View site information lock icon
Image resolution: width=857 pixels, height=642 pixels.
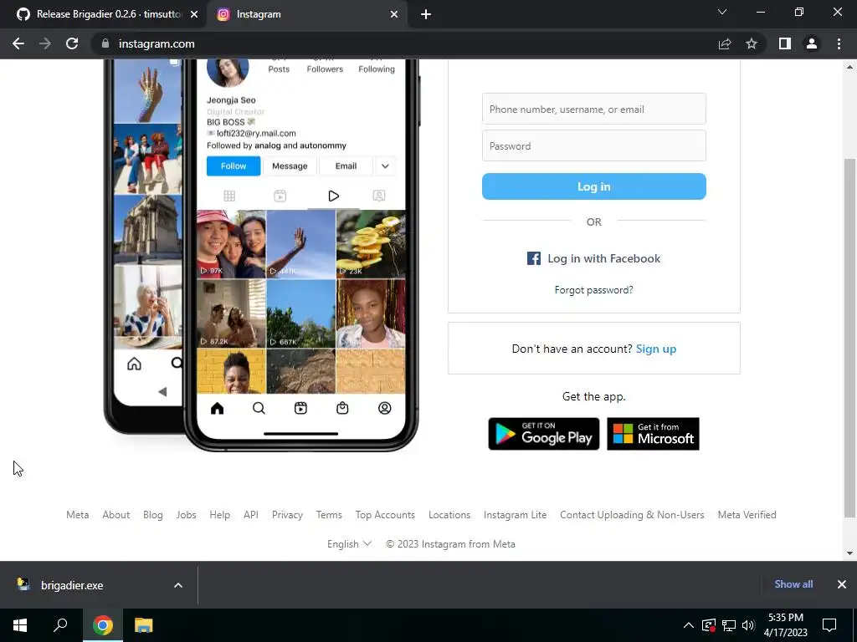[x=105, y=43]
